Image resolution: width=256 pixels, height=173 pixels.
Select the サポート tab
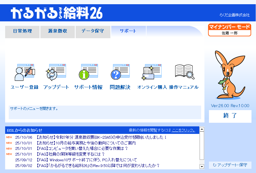coord(128,31)
